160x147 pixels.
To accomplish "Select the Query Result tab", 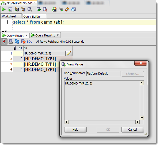I will point(15,36).
